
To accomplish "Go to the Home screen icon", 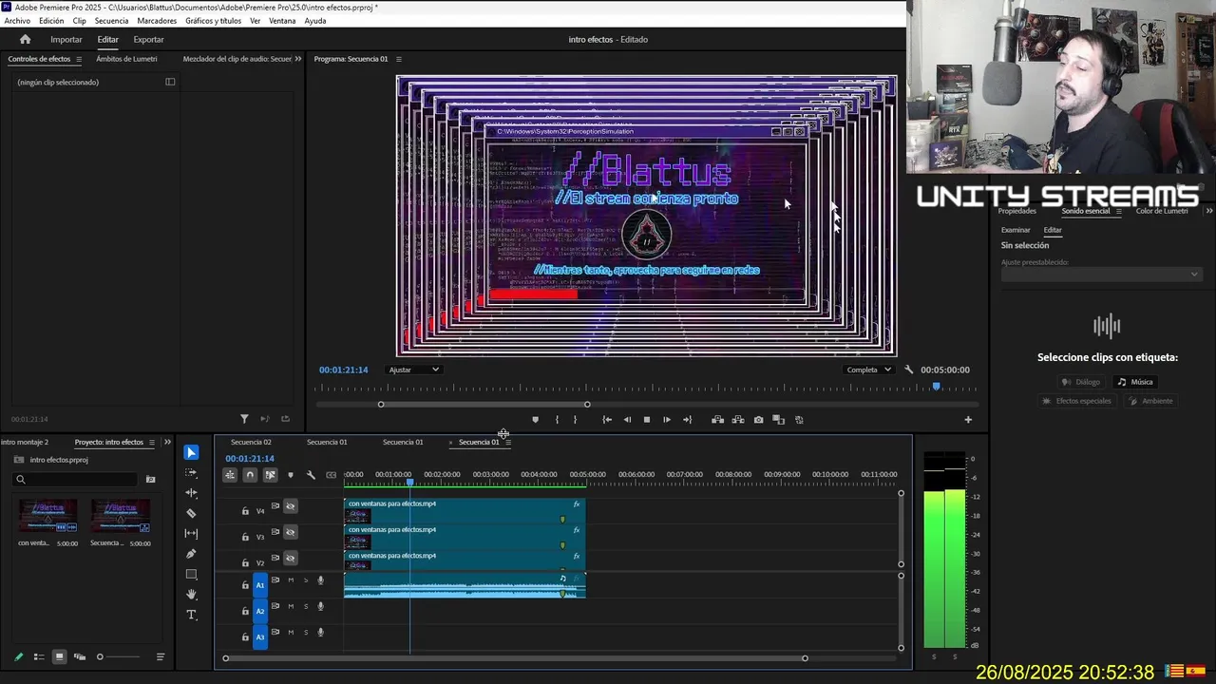I will click(25, 39).
